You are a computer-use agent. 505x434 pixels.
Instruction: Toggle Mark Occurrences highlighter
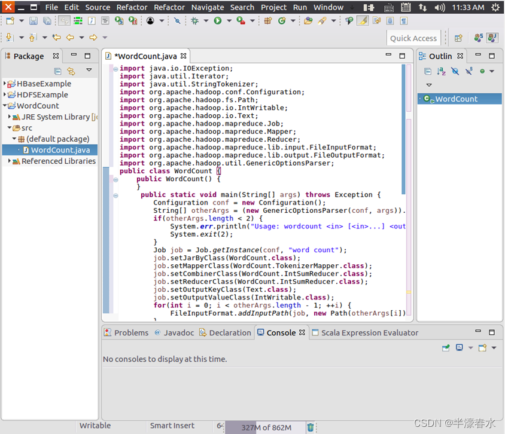pos(363,21)
